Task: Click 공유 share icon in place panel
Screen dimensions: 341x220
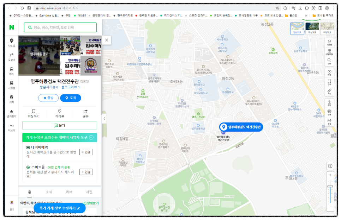Action: click(x=85, y=113)
